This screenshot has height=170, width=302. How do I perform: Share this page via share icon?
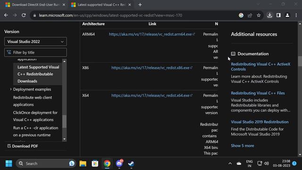point(250,15)
